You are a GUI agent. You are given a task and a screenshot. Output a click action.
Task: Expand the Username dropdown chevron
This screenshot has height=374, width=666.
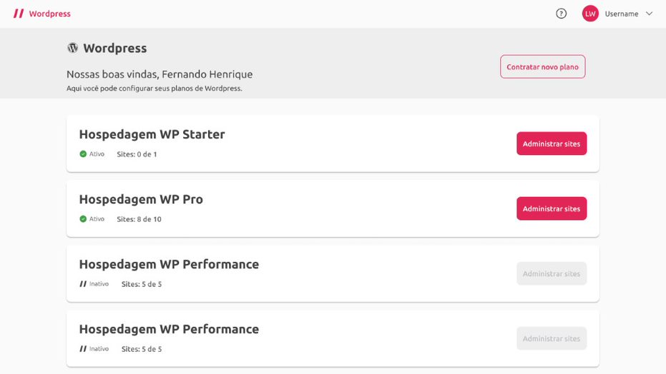(x=649, y=14)
